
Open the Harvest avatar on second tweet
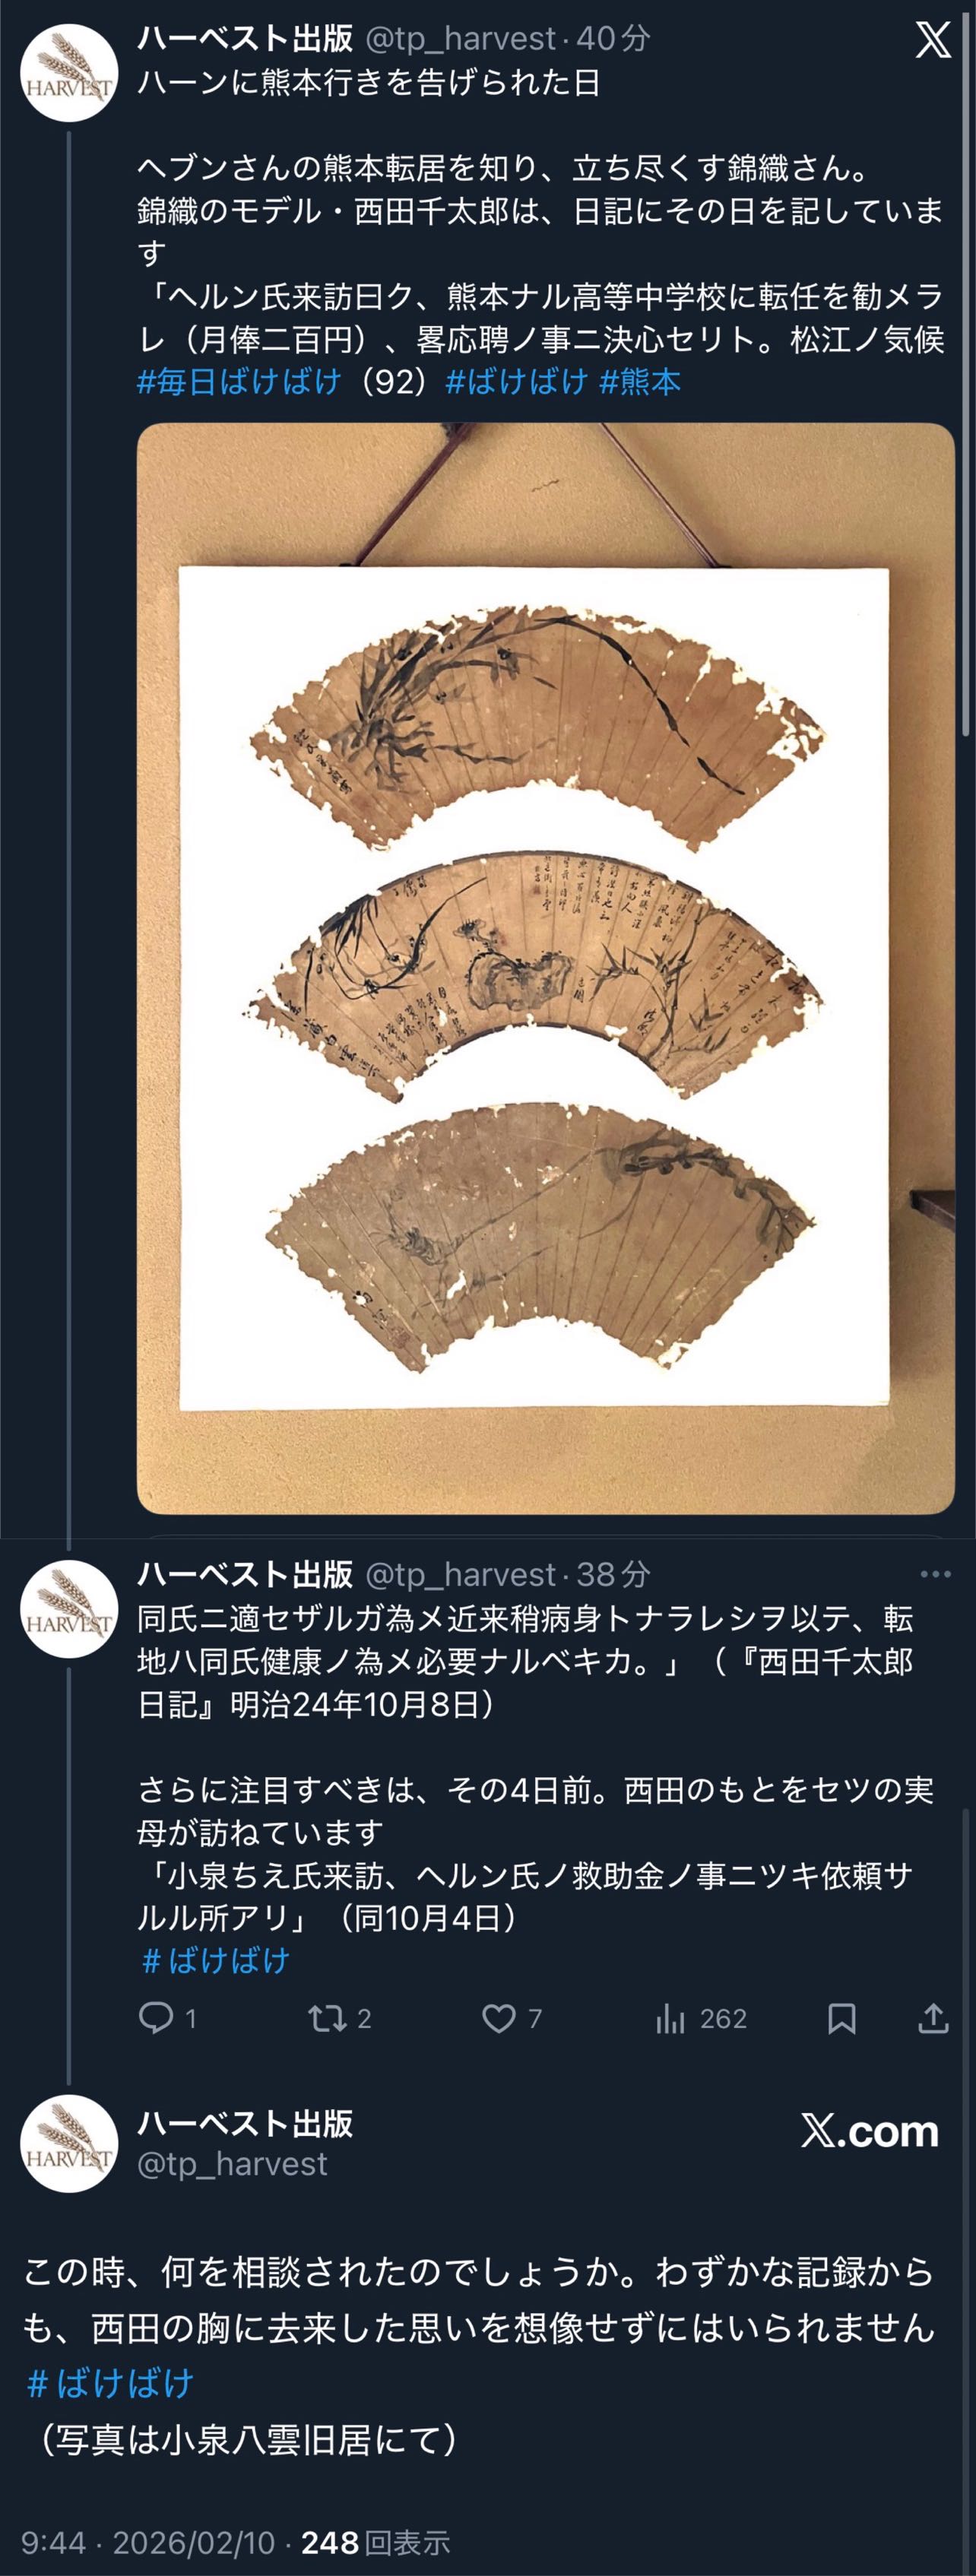(x=69, y=1609)
